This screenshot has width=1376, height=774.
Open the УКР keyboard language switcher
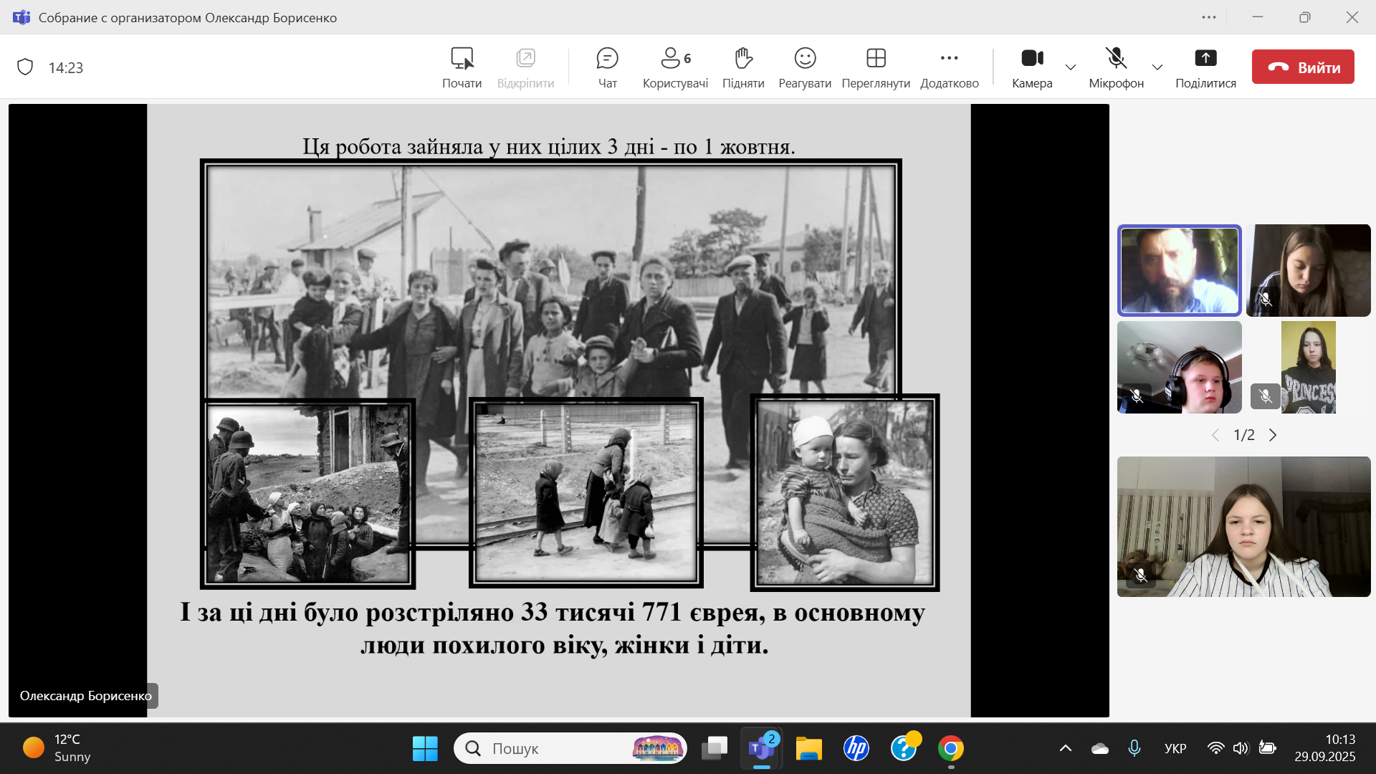pyautogui.click(x=1175, y=748)
